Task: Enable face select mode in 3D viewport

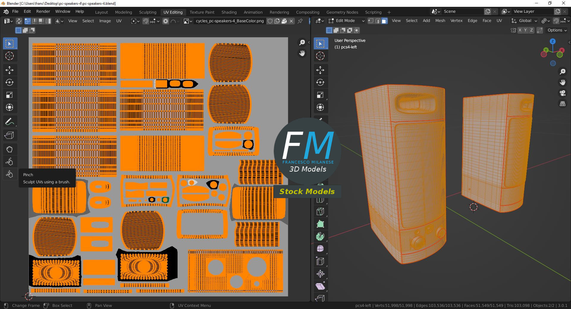Action: click(x=384, y=21)
